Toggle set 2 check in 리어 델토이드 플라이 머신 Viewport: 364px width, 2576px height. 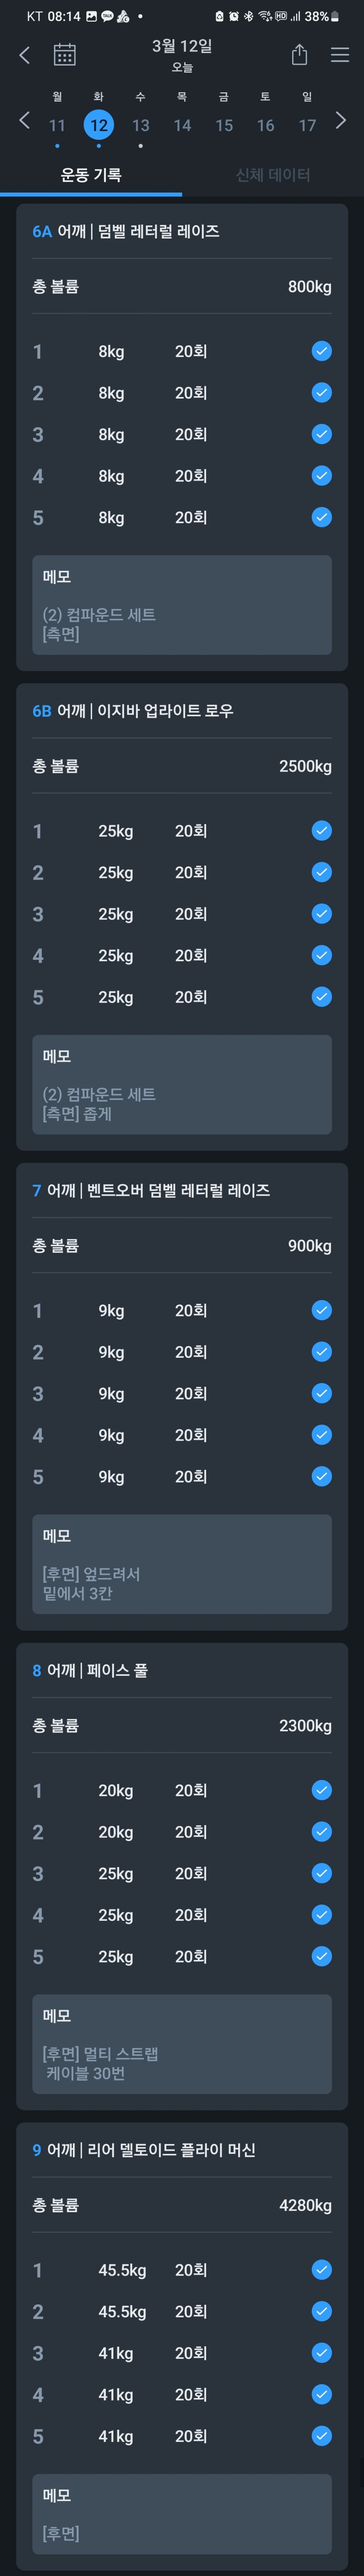[321, 2311]
